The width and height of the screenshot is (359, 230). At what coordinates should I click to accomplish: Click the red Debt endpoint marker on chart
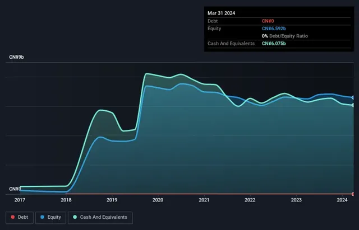[353, 194]
